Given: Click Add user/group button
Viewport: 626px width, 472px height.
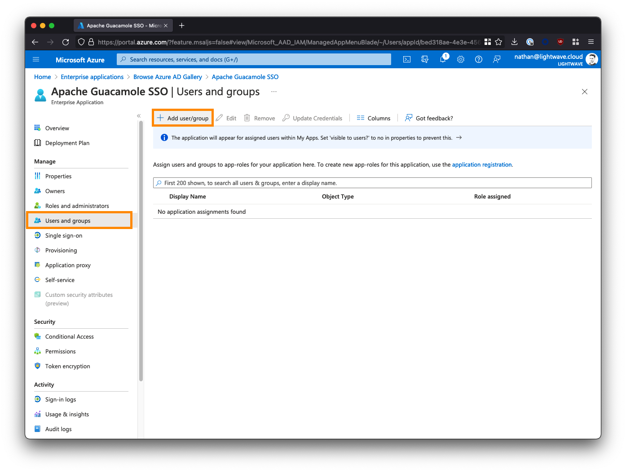Looking at the screenshot, I should pyautogui.click(x=183, y=118).
